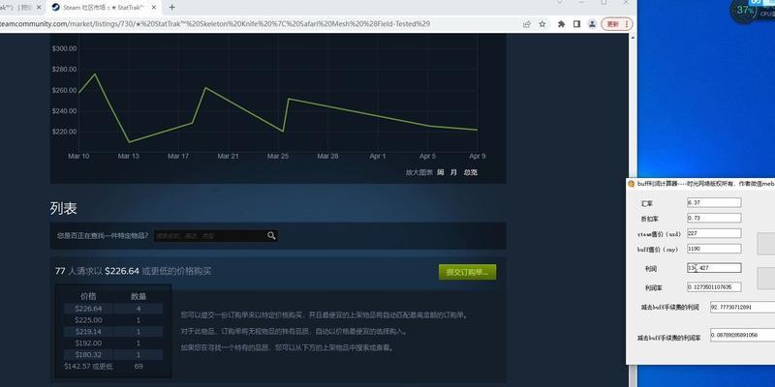Set chart zoom to 总览
Viewport: 775px width, 387px height.
coord(471,172)
